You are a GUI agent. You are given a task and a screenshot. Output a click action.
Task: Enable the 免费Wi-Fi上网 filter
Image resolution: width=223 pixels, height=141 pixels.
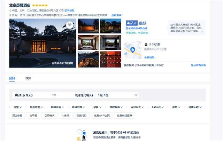coord(101,115)
